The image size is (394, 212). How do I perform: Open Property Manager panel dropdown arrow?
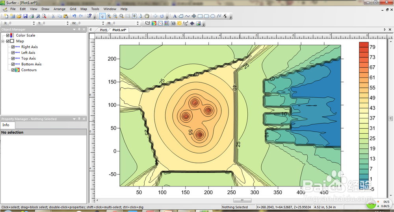click(74, 119)
